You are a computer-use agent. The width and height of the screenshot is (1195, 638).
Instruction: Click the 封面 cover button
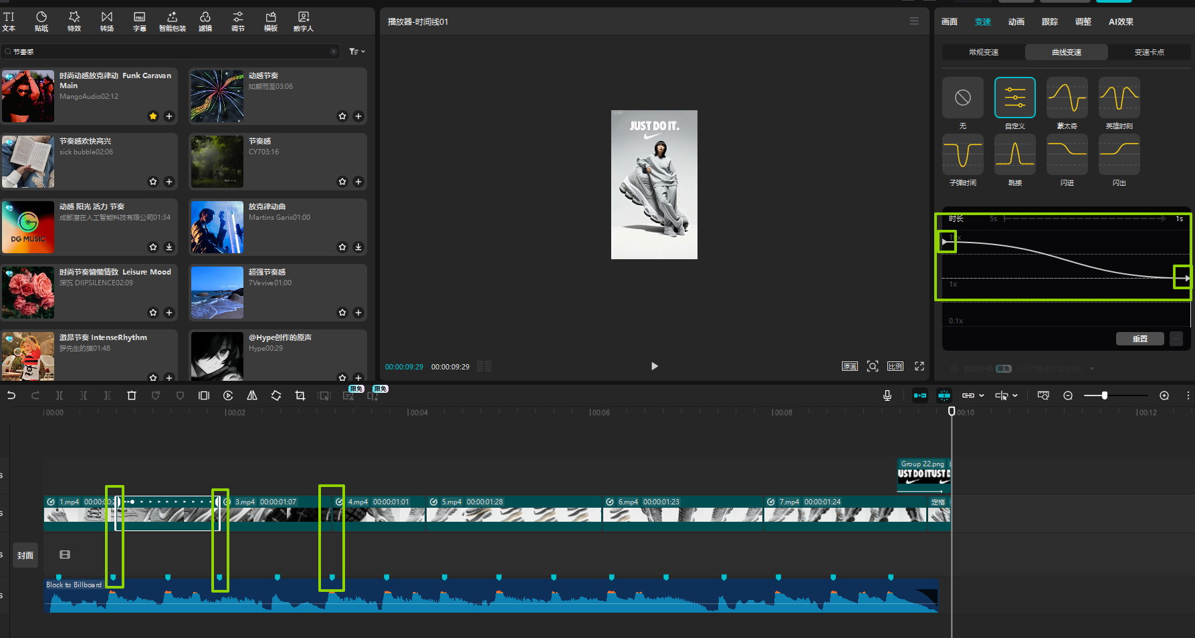[x=25, y=555]
